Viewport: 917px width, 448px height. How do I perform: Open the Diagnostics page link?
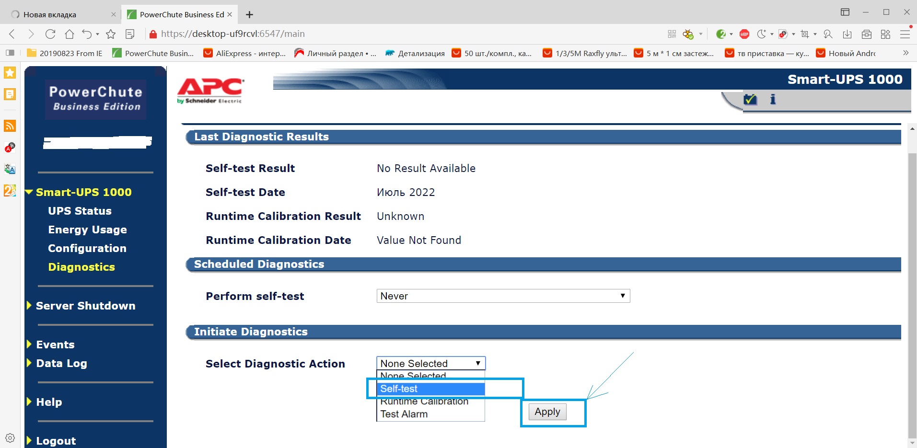(81, 267)
